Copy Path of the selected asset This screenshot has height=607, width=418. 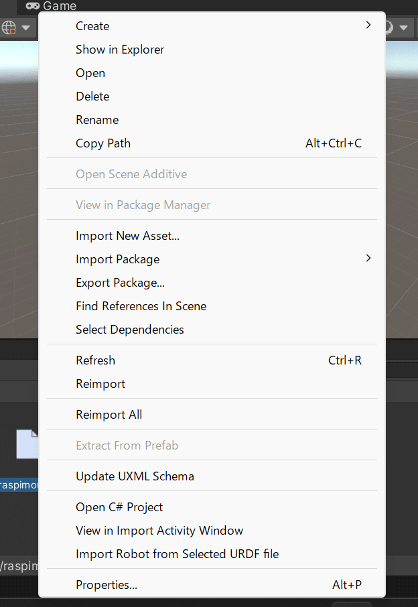(x=103, y=143)
